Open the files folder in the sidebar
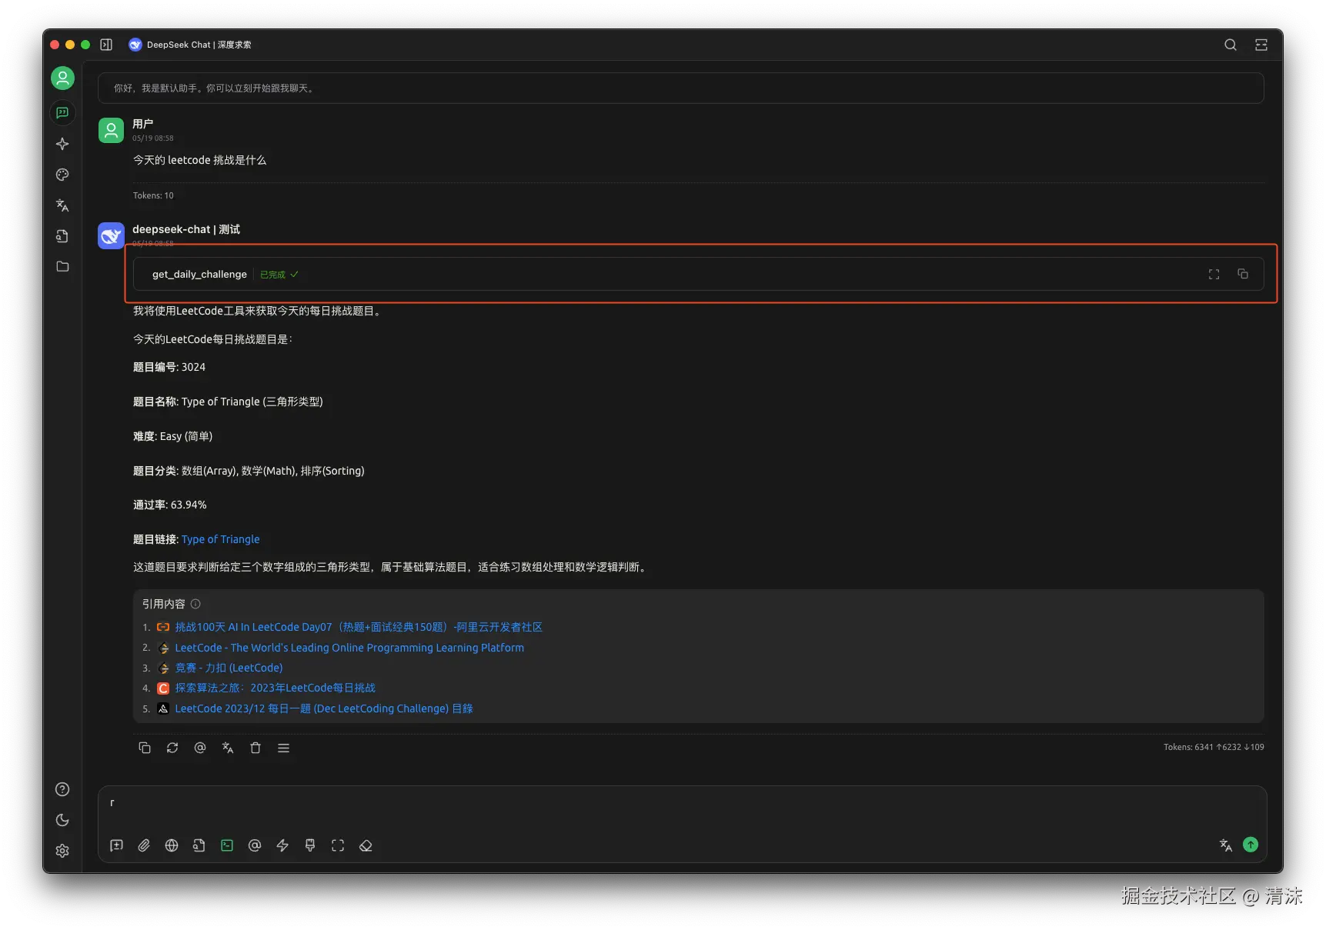 [62, 266]
